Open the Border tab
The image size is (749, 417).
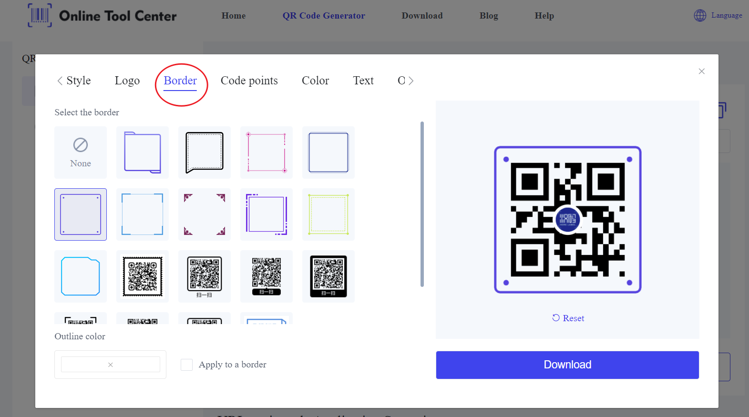pyautogui.click(x=180, y=81)
